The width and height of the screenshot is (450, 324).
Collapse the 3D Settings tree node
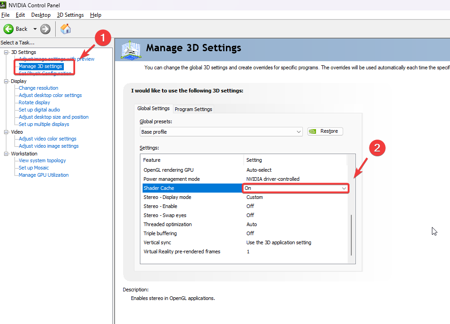tap(6, 53)
